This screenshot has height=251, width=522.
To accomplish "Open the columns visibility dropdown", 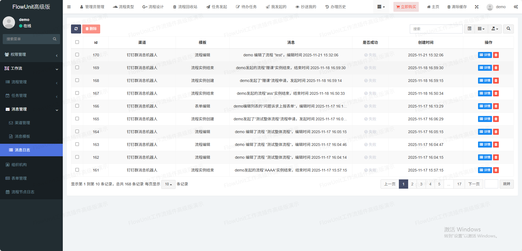I will coord(481,29).
